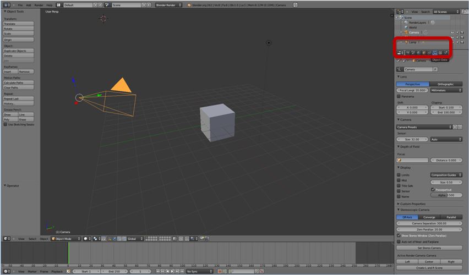Open viewport shading mode selector

click(87, 239)
